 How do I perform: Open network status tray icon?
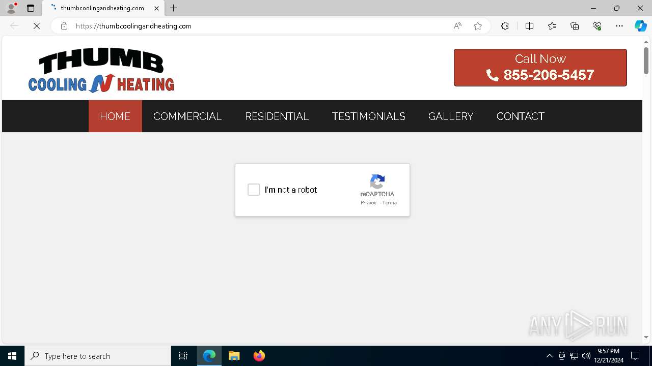[574, 356]
